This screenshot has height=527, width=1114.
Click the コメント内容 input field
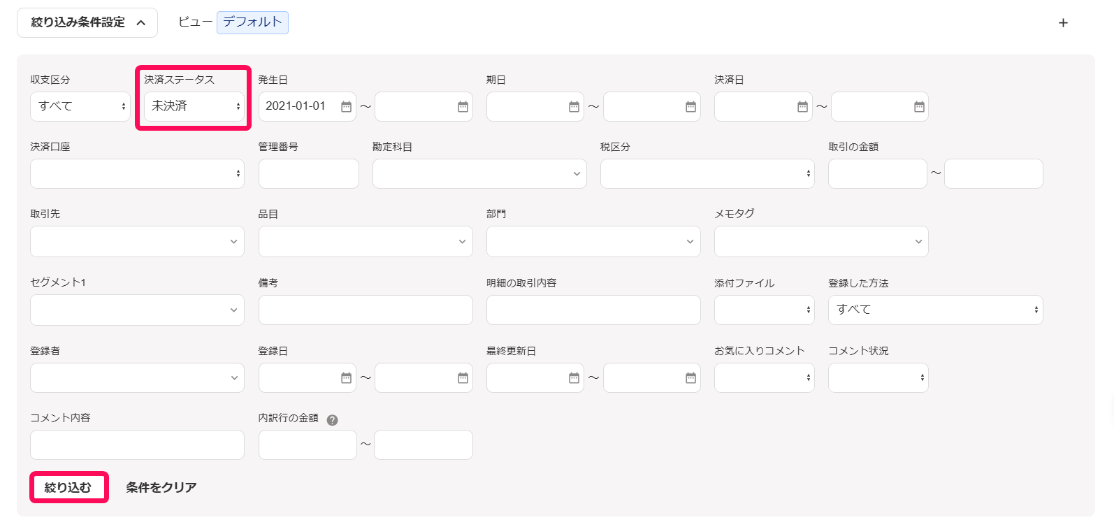click(137, 445)
